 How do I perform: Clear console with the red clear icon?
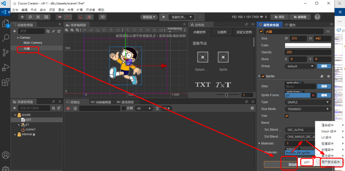[68, 108]
